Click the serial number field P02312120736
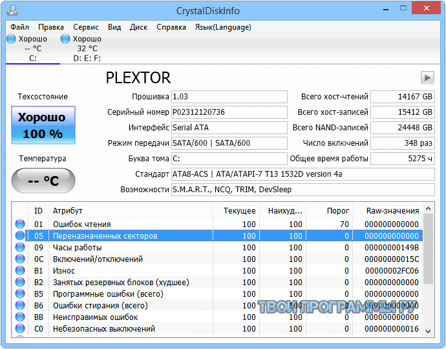 229,112
